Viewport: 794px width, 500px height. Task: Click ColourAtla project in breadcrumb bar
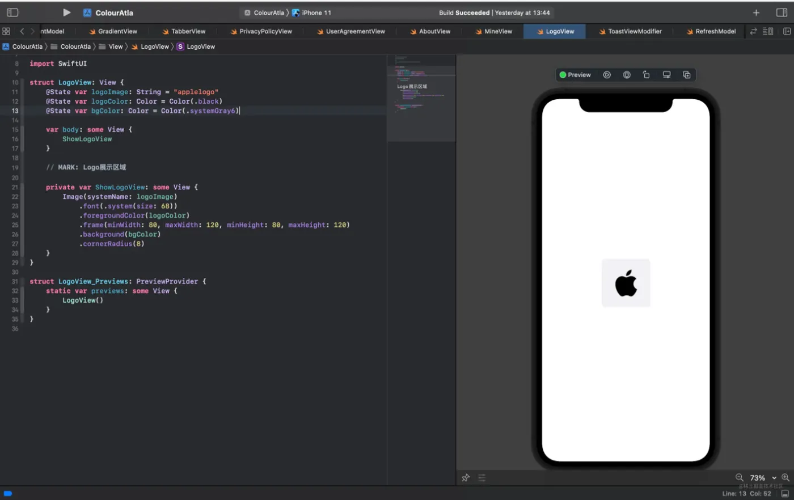click(23, 46)
